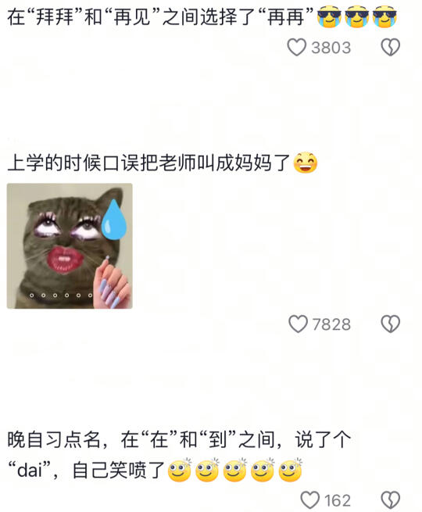Tap first smiley emoji after 自己笑喷了
The width and height of the screenshot is (422, 512).
tap(179, 470)
